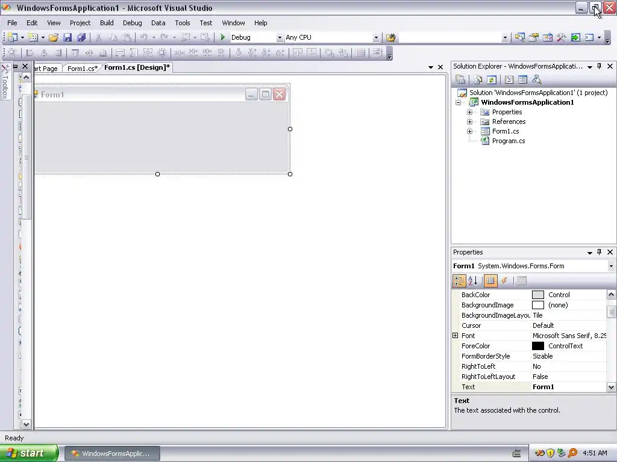This screenshot has width=617, height=462.
Task: Click the Open File folder icon
Action: click(x=54, y=37)
